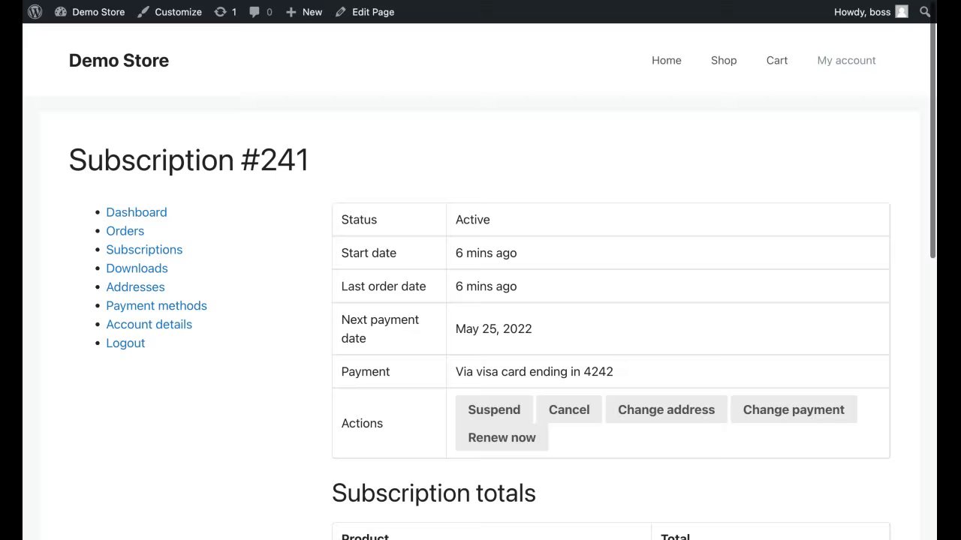
Task: Select the Change payment button
Action: pos(794,409)
